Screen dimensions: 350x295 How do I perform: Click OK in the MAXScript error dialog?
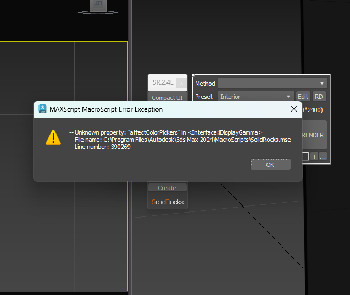(270, 164)
